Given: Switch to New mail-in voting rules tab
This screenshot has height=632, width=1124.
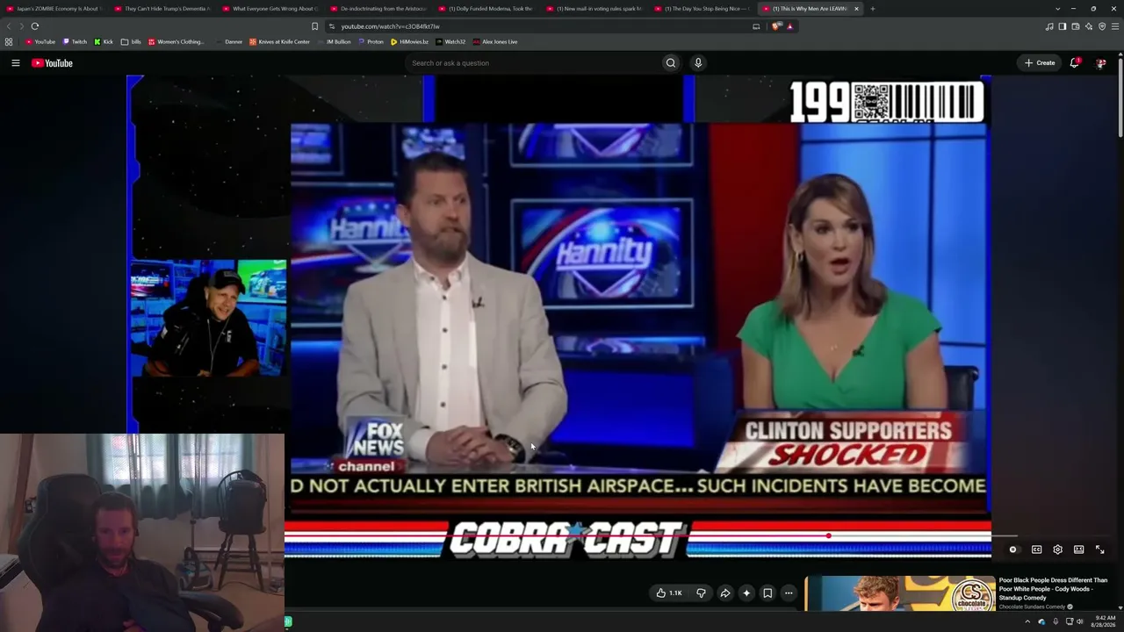Looking at the screenshot, I should point(595,9).
